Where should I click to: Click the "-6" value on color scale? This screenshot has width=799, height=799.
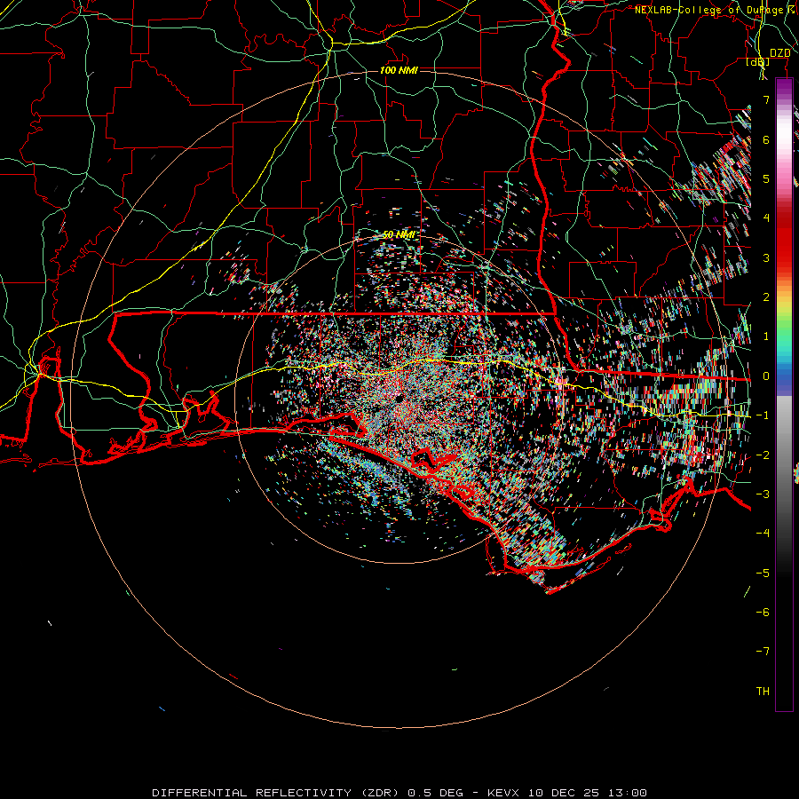coord(763,613)
